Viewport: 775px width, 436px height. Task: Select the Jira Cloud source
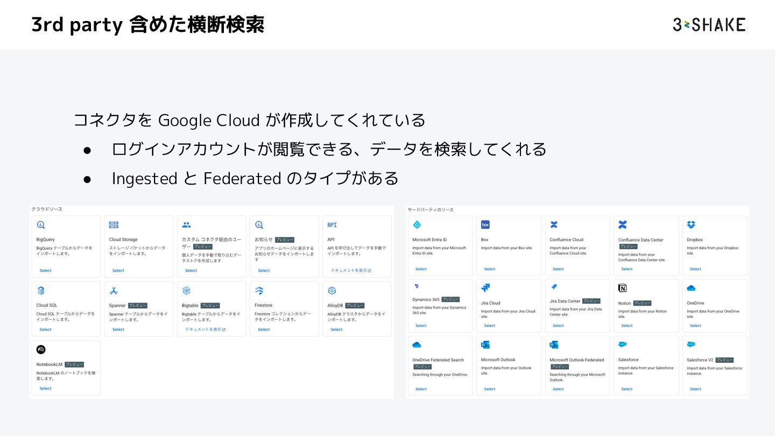tap(490, 326)
